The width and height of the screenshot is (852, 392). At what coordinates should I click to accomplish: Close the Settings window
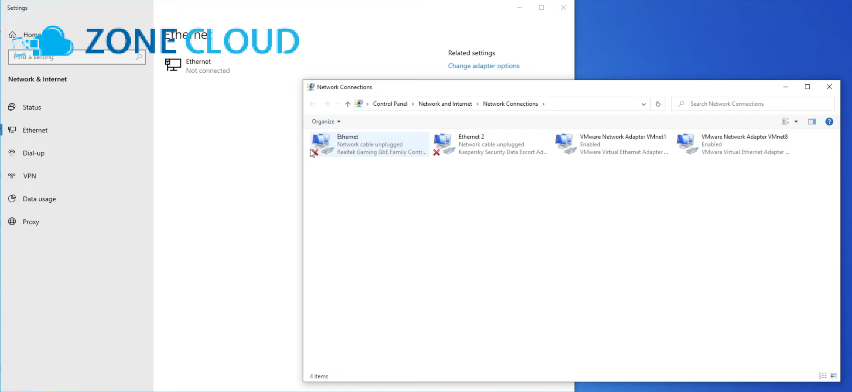tap(563, 8)
